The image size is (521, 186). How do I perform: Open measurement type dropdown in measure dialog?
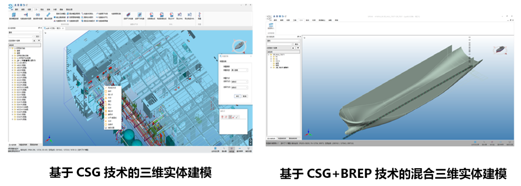pos(240,70)
